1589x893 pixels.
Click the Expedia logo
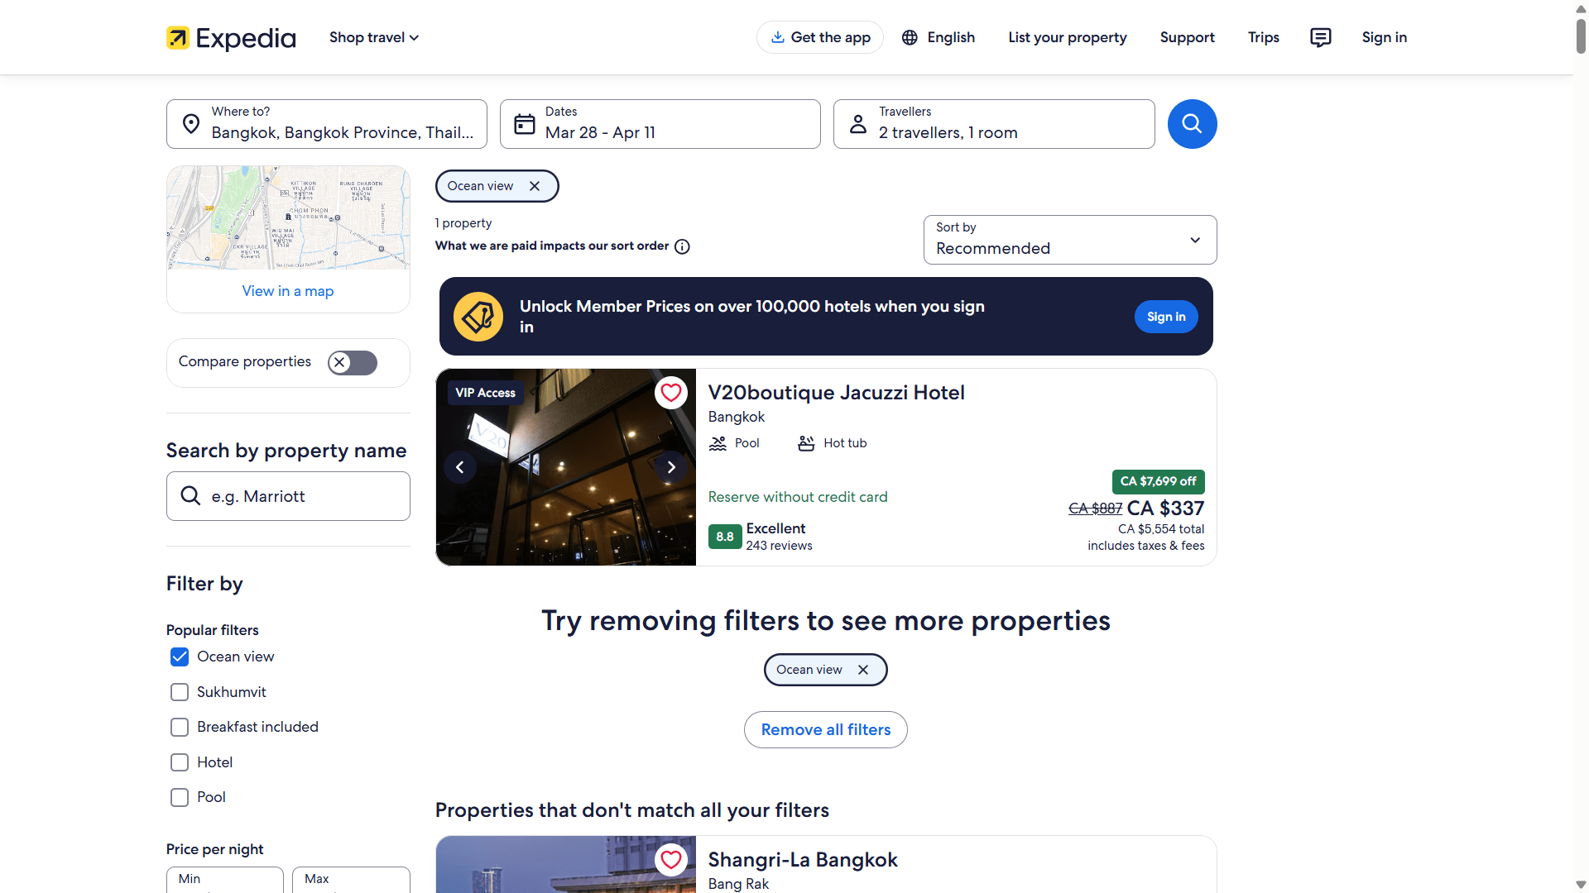coord(231,37)
